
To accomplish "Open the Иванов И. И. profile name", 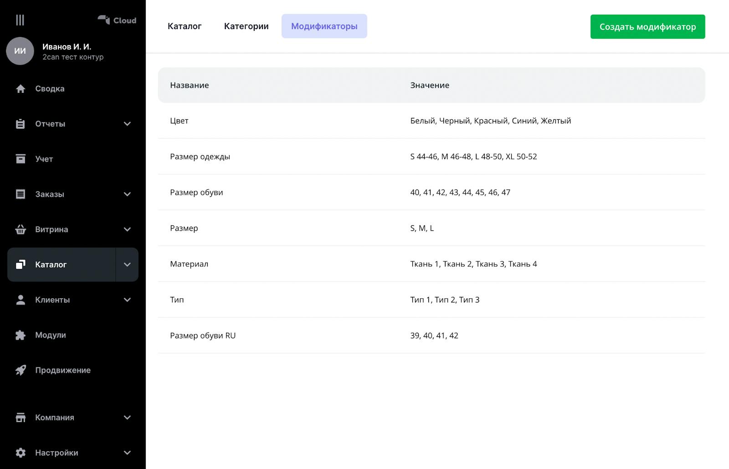I will coord(67,46).
